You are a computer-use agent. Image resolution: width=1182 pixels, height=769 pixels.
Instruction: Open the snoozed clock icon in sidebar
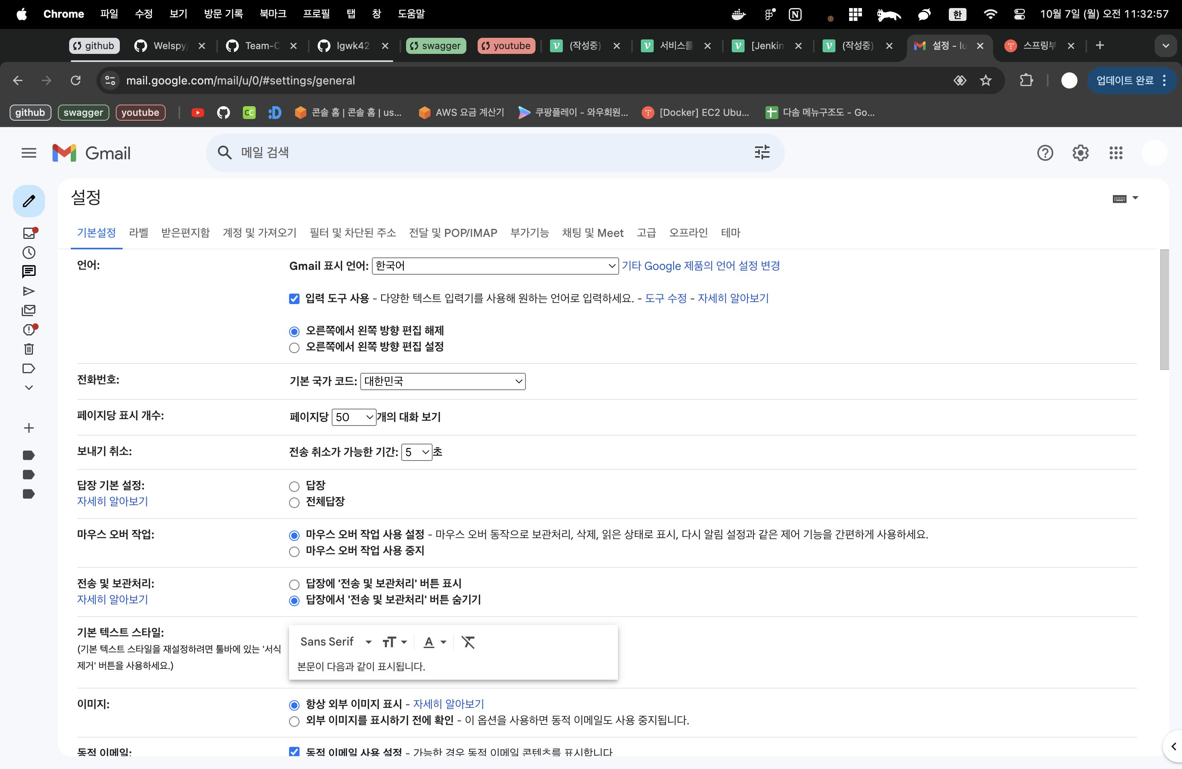(29, 252)
